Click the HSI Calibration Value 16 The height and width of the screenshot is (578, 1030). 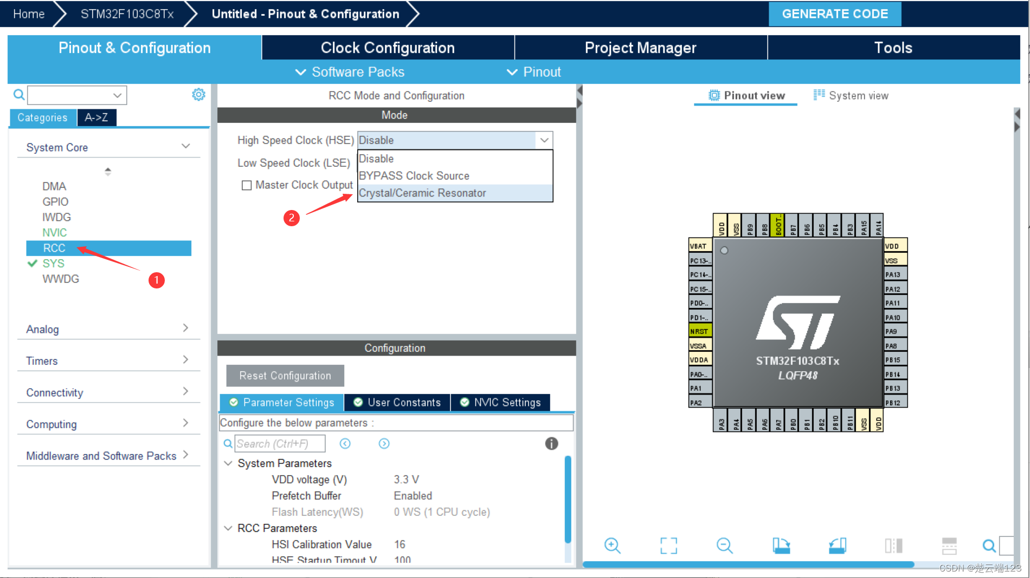(x=400, y=544)
